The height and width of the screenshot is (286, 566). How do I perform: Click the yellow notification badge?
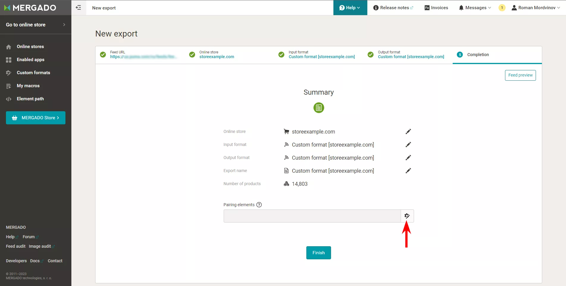(502, 8)
